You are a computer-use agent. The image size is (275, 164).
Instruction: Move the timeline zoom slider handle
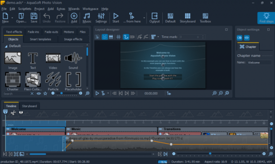[210, 154]
